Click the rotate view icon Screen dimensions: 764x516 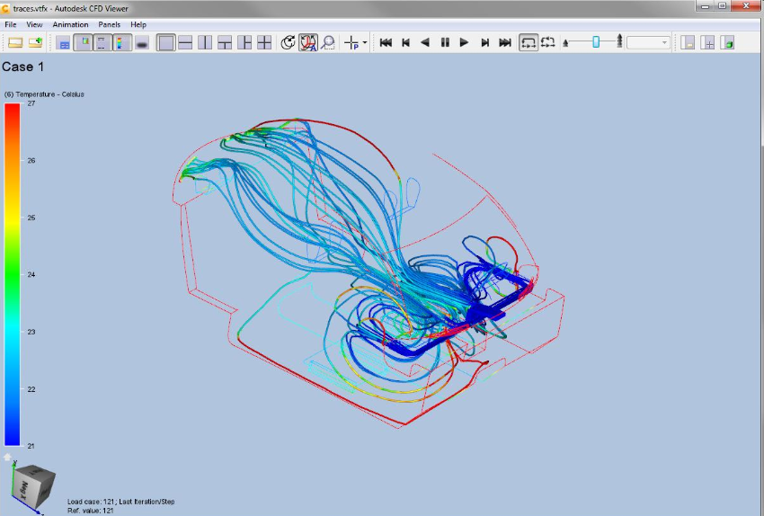(x=288, y=42)
